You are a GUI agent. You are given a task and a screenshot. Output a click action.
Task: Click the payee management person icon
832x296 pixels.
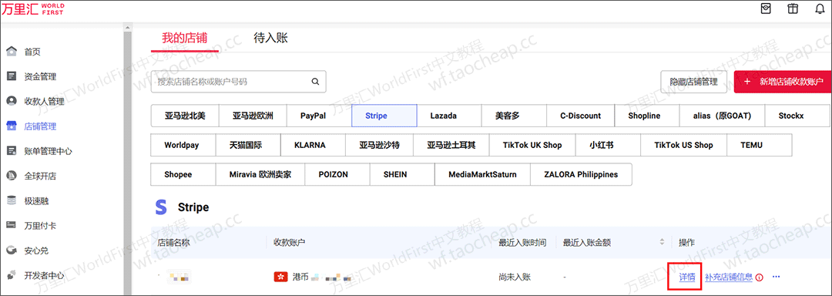(x=11, y=101)
